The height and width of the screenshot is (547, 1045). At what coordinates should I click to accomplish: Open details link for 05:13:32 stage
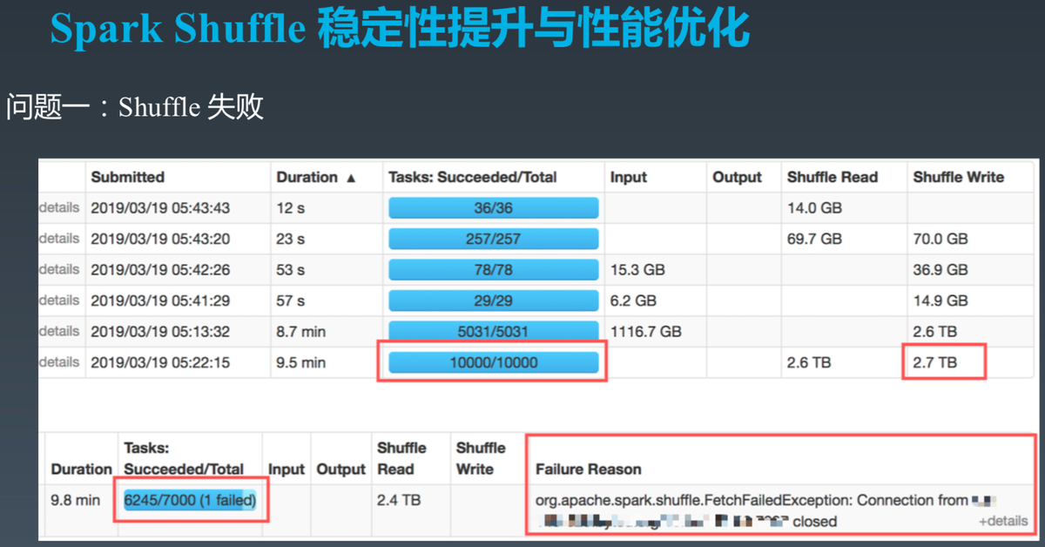[x=59, y=331]
